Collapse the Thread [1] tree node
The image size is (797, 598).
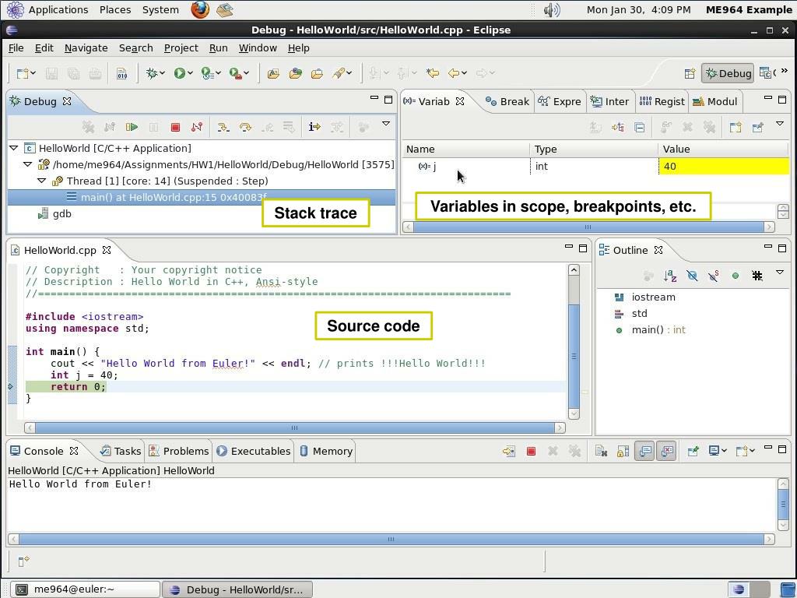coord(42,181)
